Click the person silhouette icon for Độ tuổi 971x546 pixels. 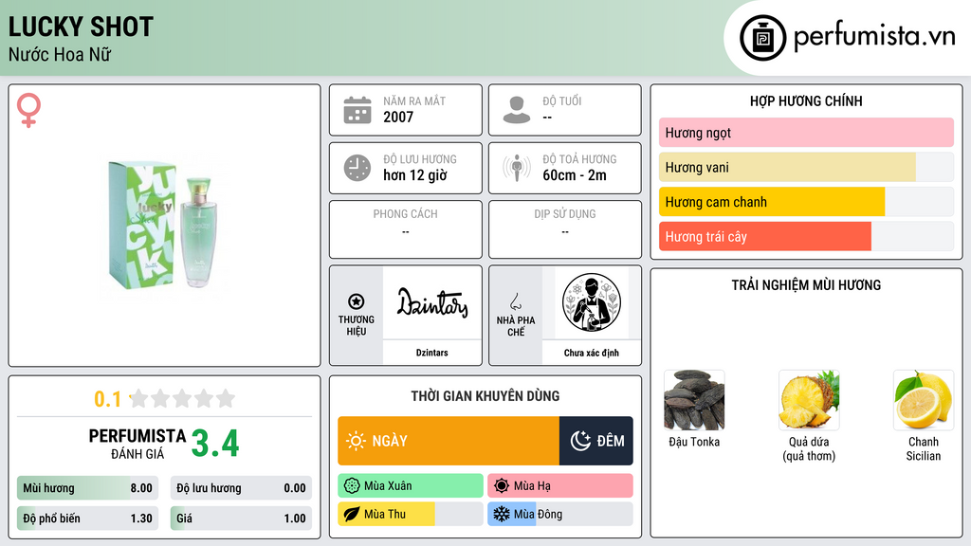pos(517,110)
